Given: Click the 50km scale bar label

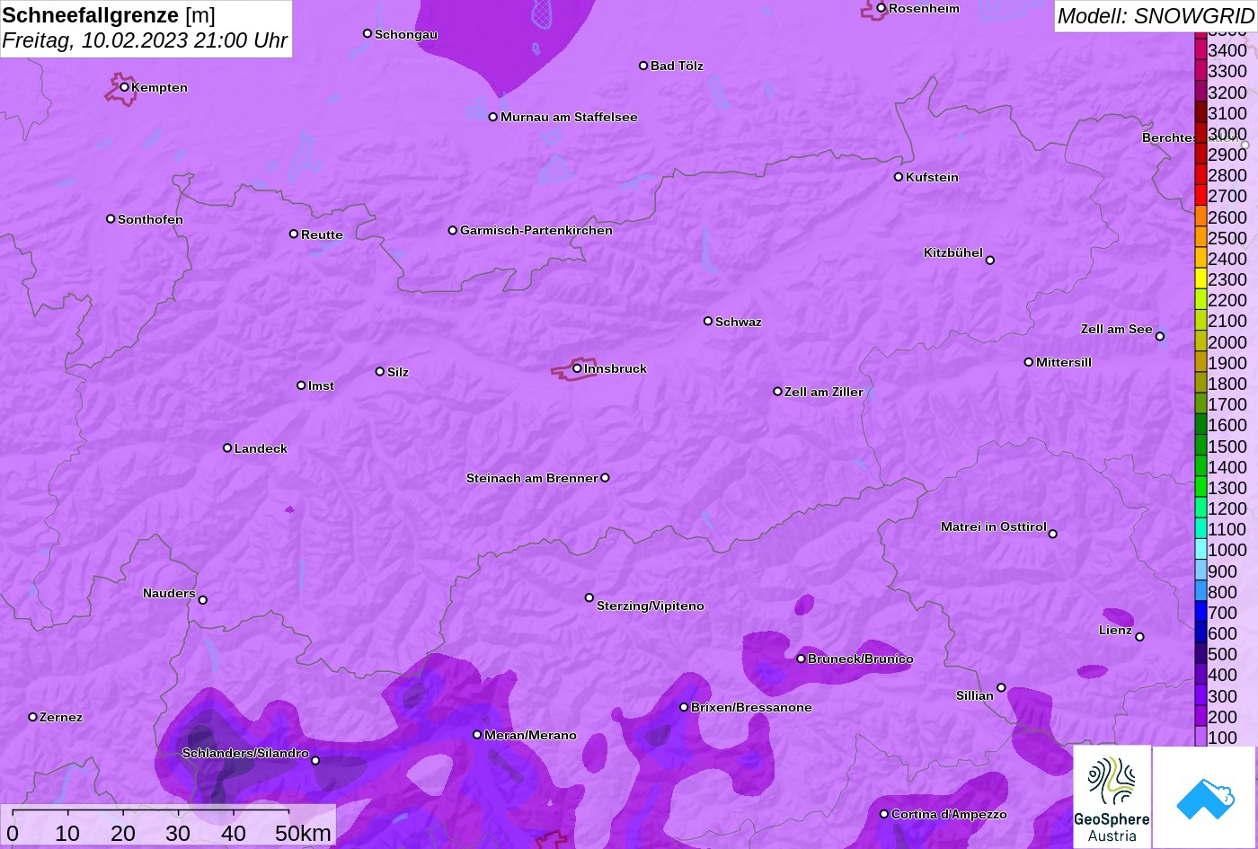Looking at the screenshot, I should pyautogui.click(x=303, y=833).
